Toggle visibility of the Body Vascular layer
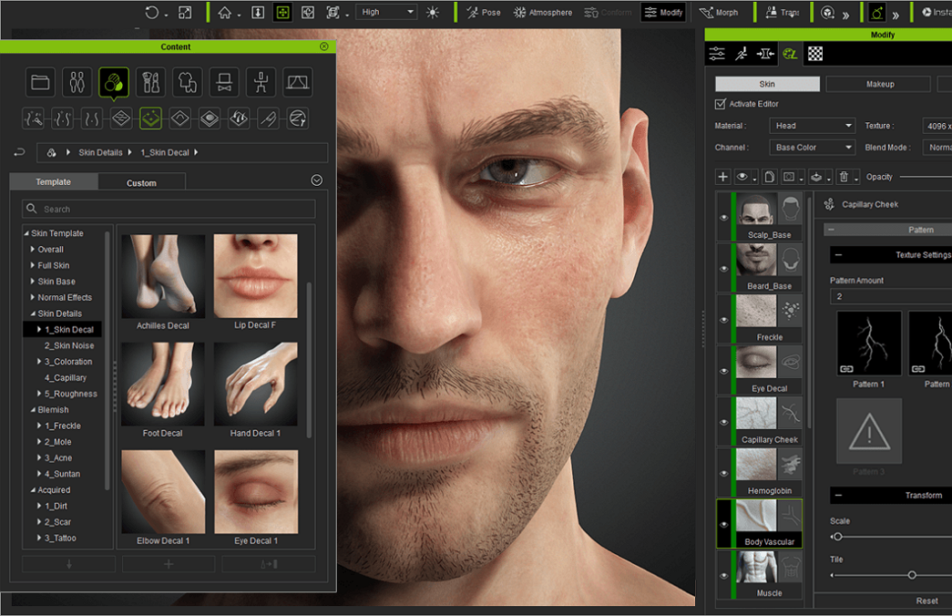The height and width of the screenshot is (616, 952). tap(723, 524)
